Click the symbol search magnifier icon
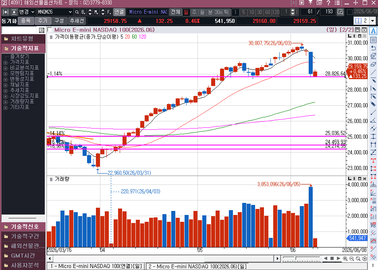The width and height of the screenshot is (378, 270). [x=77, y=12]
